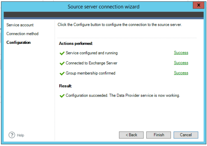Click the Help question mark icon
The height and width of the screenshot is (146, 207).
pyautogui.click(x=11, y=135)
